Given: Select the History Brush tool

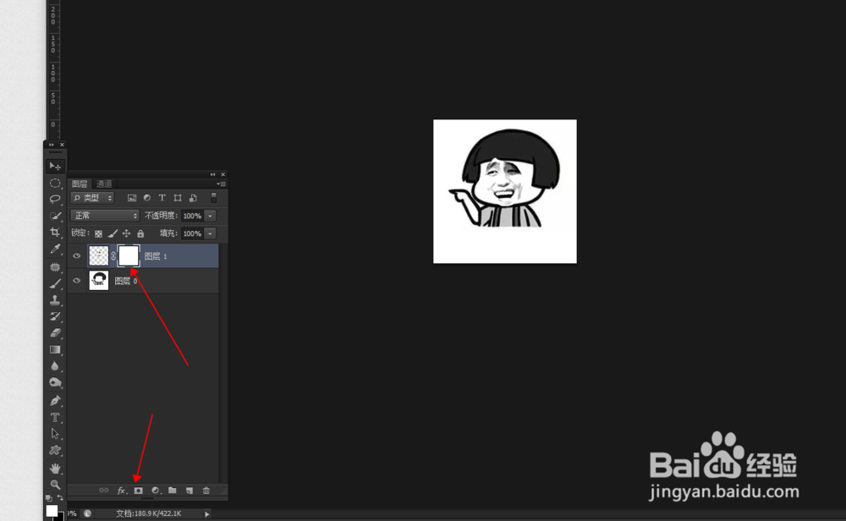Looking at the screenshot, I should click(55, 316).
